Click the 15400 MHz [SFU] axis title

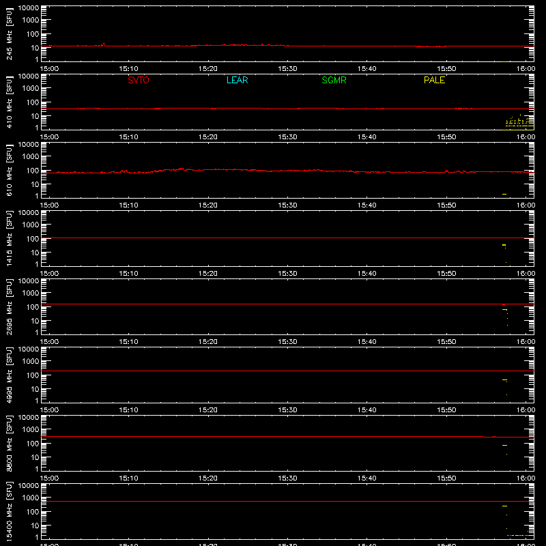[9, 512]
